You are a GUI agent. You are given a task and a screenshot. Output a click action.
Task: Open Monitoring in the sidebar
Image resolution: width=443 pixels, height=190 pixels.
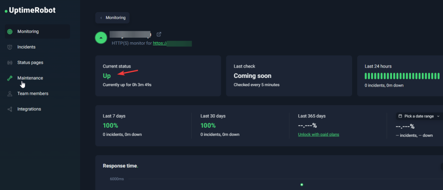pos(37,32)
